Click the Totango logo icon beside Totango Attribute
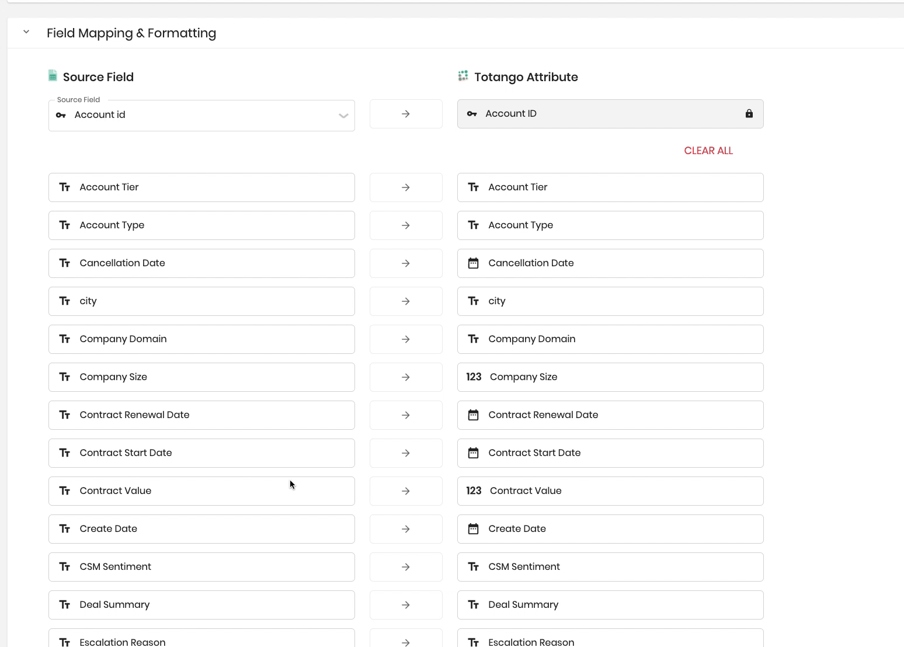Screen dimensions: 904x647 pyautogui.click(x=463, y=76)
